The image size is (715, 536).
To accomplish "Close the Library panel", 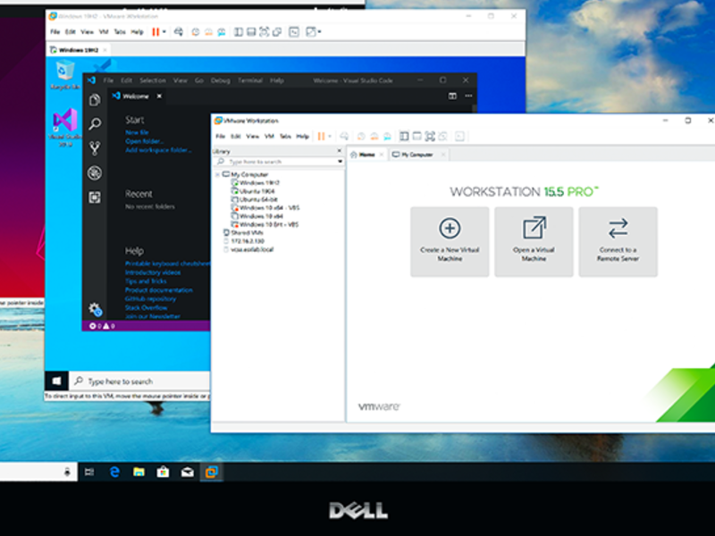I will click(339, 151).
